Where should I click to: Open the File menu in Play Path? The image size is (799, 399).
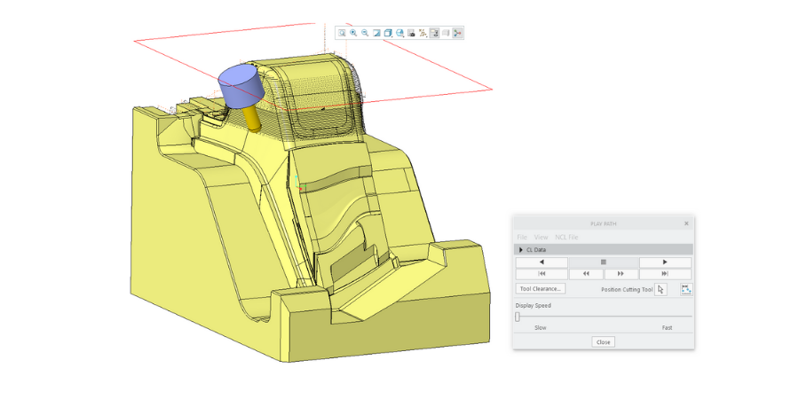point(522,238)
